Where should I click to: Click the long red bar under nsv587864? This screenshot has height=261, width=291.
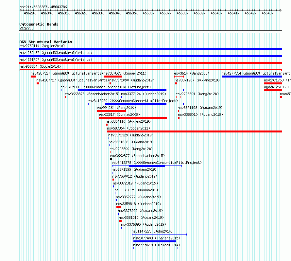195,131
